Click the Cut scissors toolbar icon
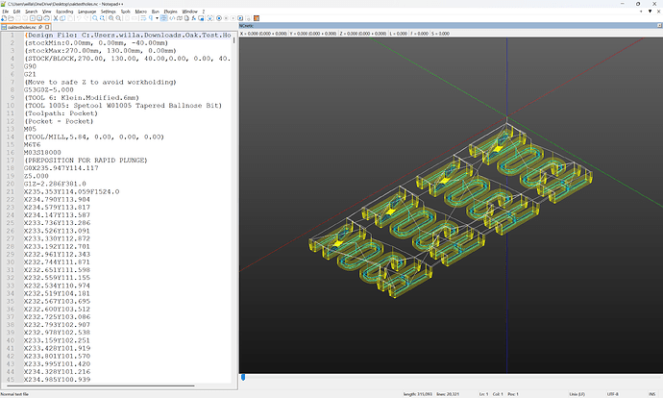 coord(56,18)
